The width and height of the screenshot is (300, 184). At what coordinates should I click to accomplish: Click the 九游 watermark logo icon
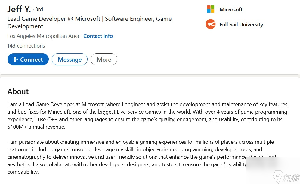(x=277, y=177)
